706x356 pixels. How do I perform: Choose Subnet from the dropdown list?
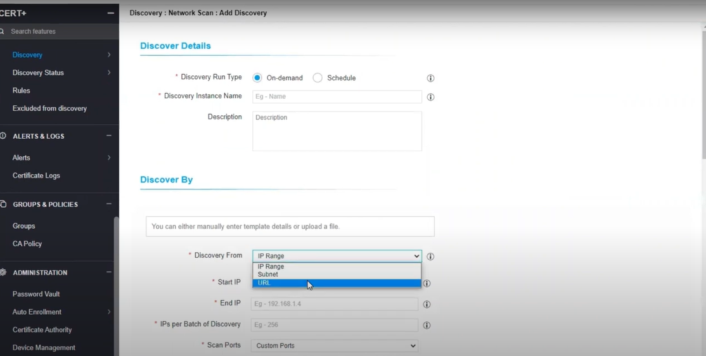(337, 274)
